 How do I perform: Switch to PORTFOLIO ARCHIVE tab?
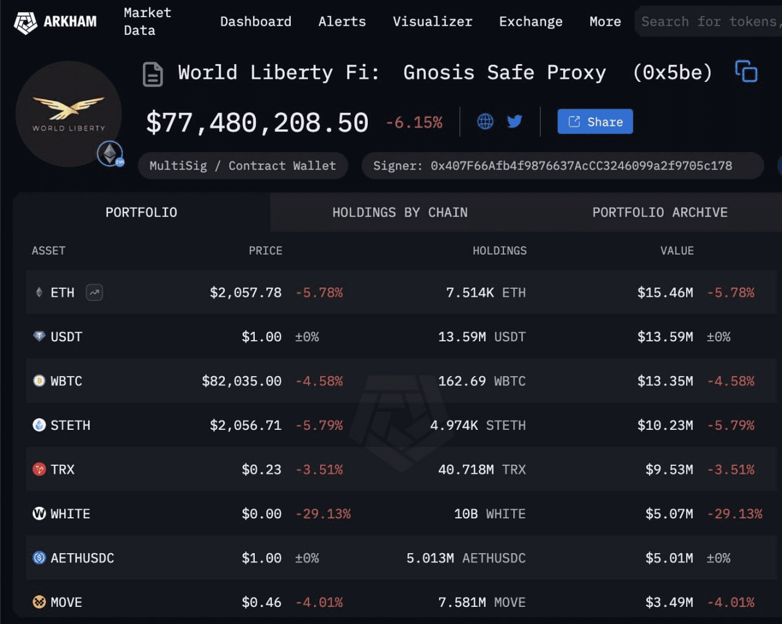tap(660, 212)
